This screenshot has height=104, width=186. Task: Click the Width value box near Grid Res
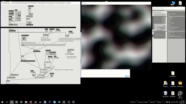56,58
